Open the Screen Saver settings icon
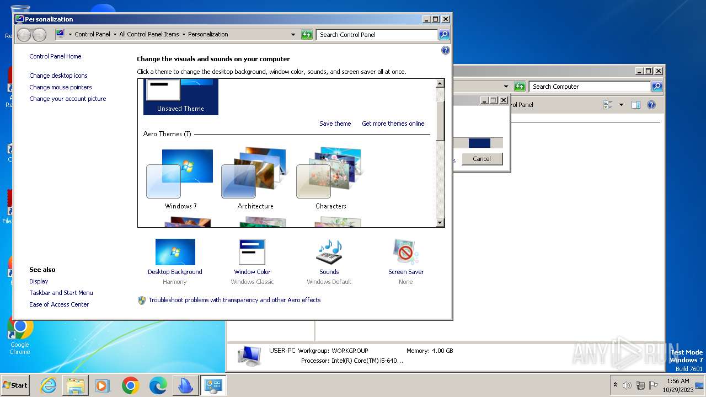 [x=406, y=252]
